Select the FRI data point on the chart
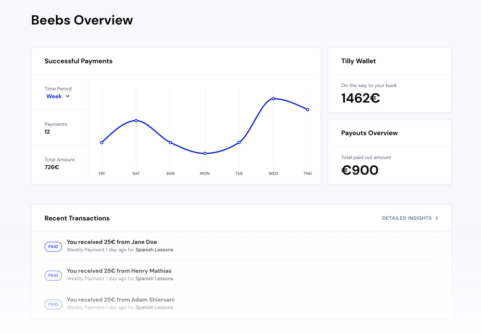This screenshot has width=481, height=333. [101, 142]
